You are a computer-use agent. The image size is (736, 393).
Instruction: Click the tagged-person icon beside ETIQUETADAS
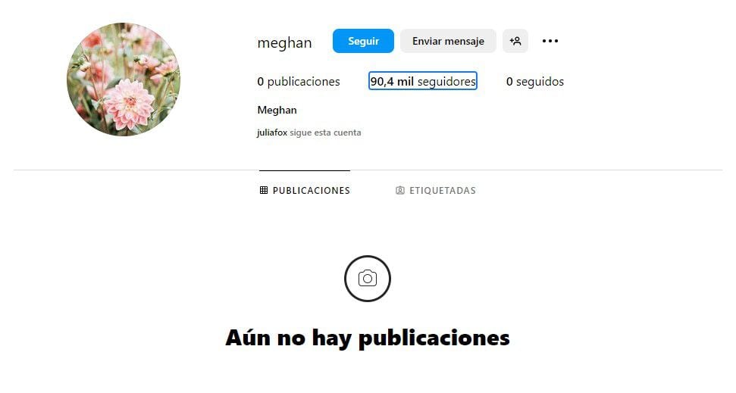click(x=400, y=190)
